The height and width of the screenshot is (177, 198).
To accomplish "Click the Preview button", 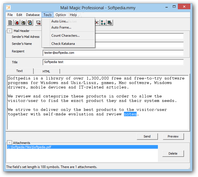I will click(173, 136).
